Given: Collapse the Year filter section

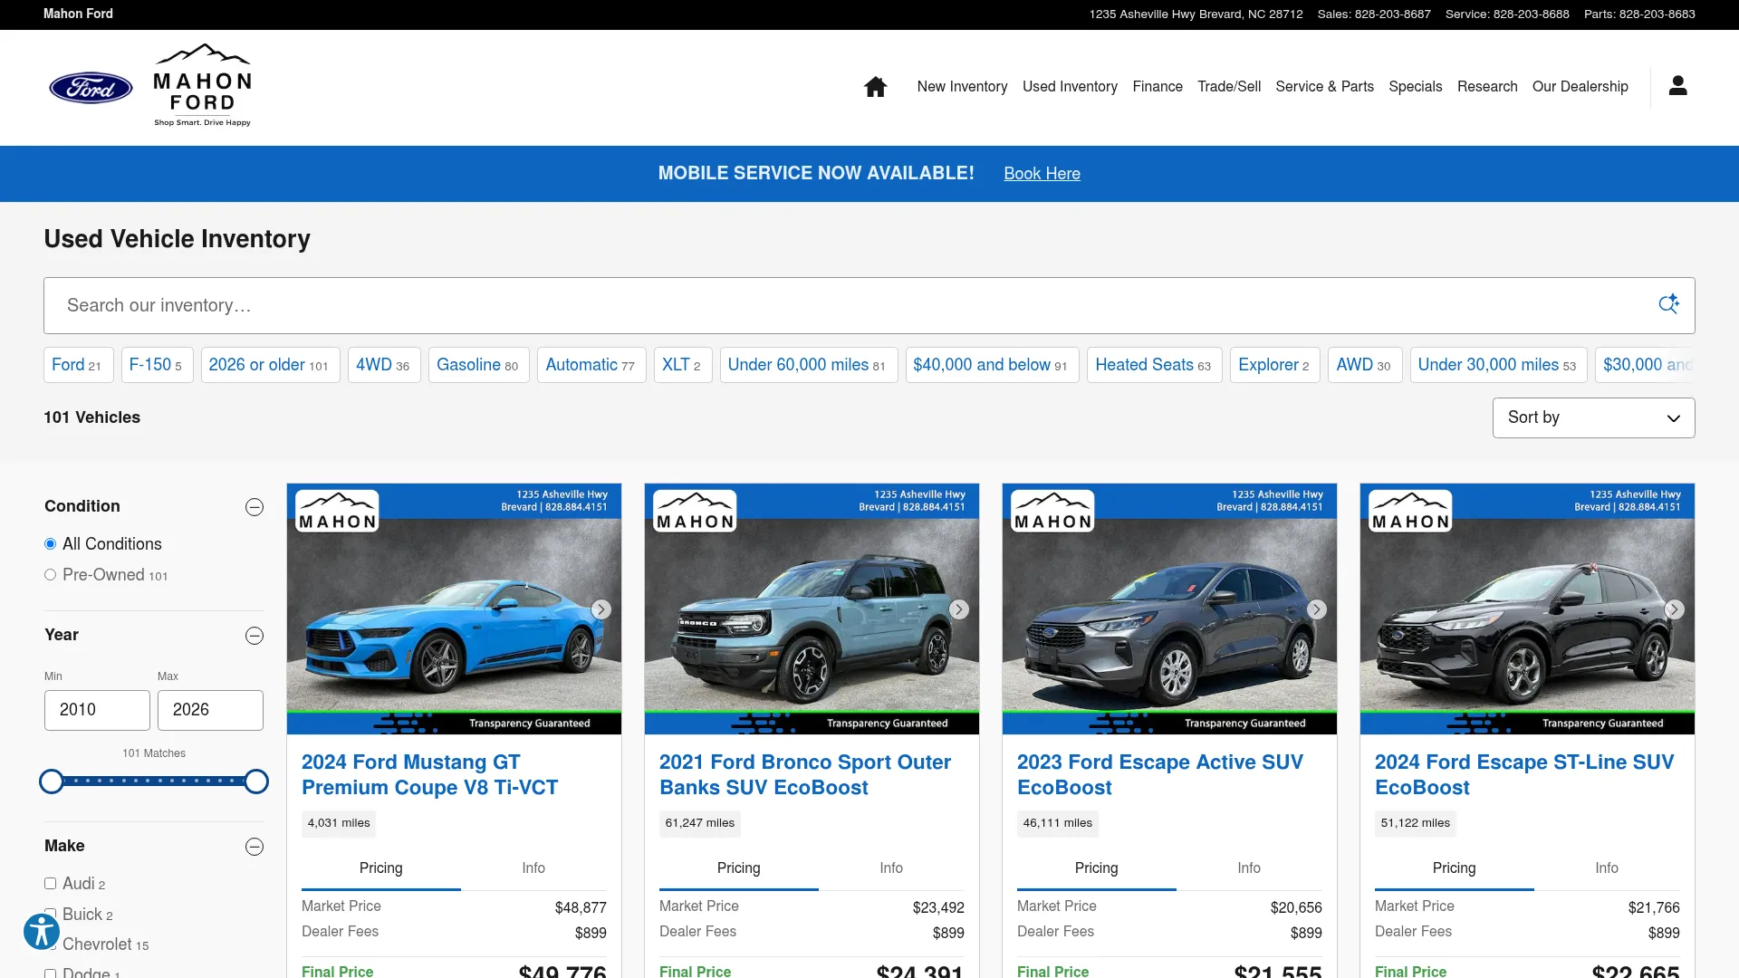Looking at the screenshot, I should pos(255,636).
